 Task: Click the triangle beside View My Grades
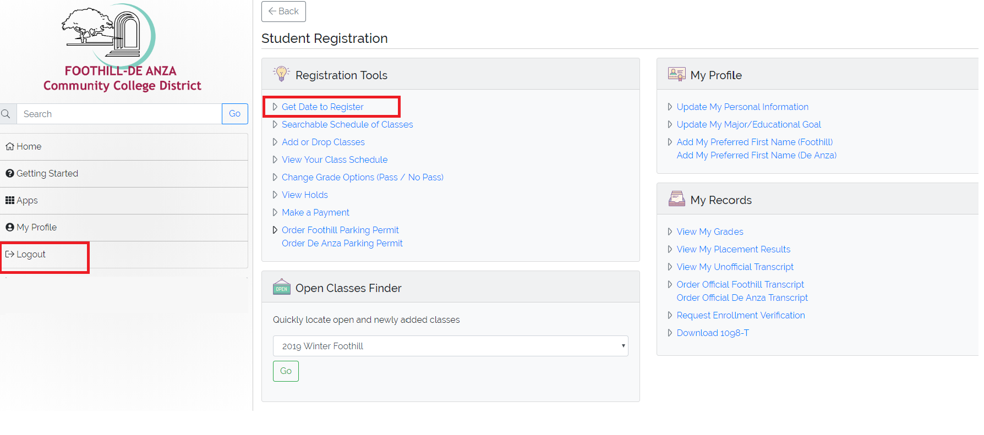[x=670, y=232]
